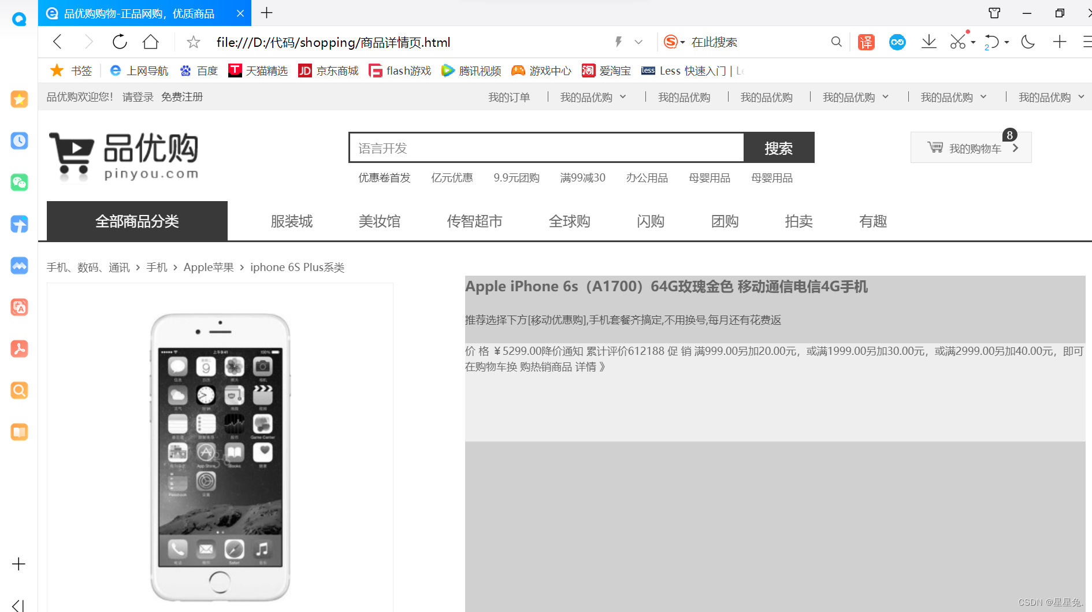This screenshot has height=612, width=1092.
Task: Open 我的购物车 shopping cart
Action: click(971, 147)
